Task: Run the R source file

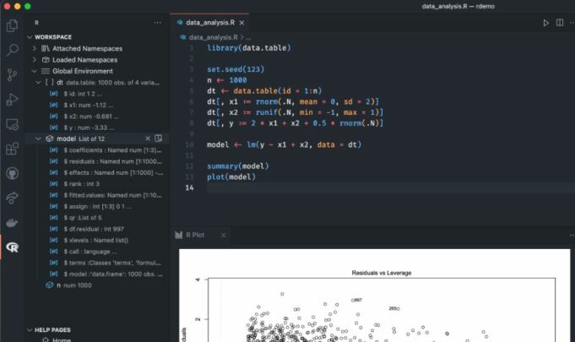Action: coord(545,23)
